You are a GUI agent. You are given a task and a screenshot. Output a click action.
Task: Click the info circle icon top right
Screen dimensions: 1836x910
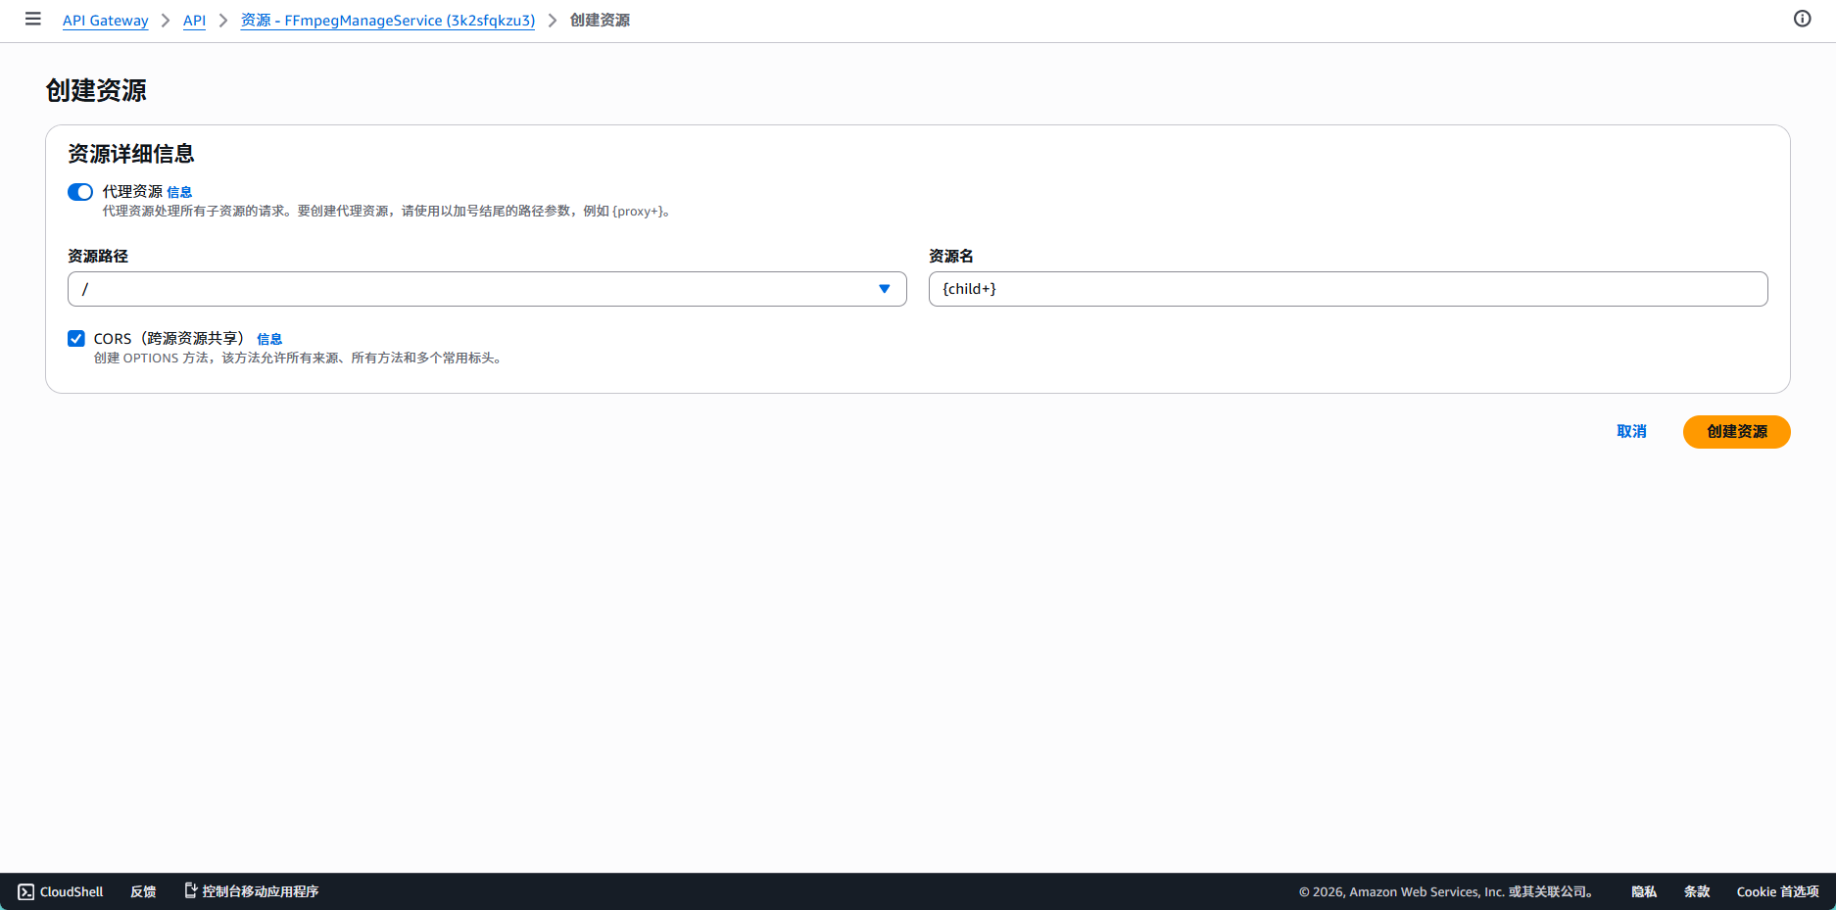pyautogui.click(x=1802, y=19)
